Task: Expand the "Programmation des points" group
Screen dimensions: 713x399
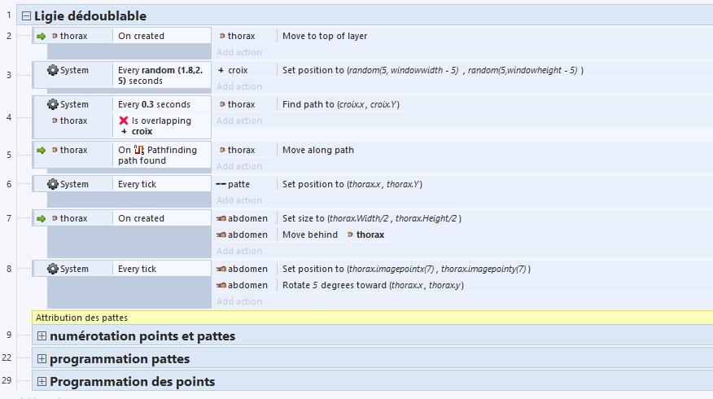Action: [42, 381]
